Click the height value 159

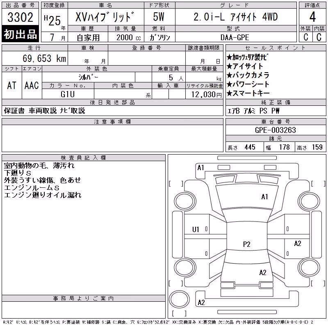click(317, 147)
